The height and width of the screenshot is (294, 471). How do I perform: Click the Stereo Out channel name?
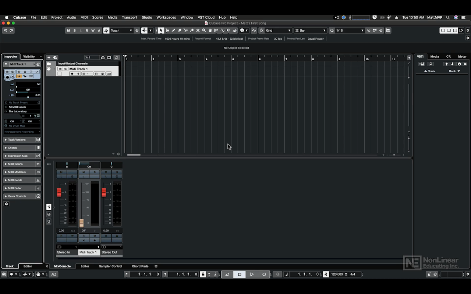coord(111,252)
